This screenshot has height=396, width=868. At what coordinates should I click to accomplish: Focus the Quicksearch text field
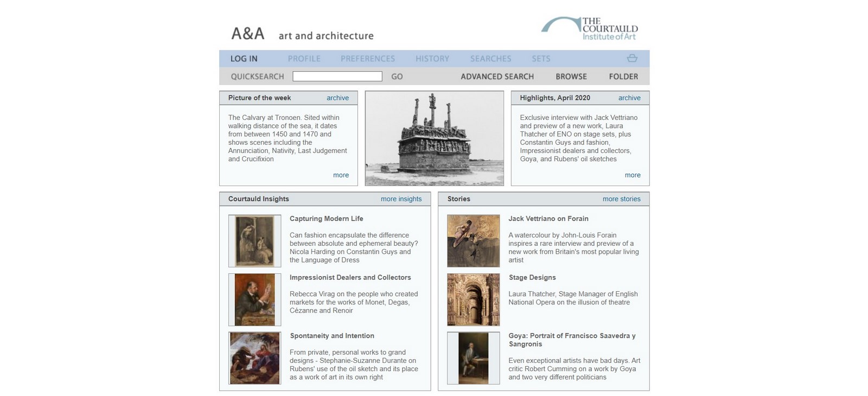[x=337, y=76]
